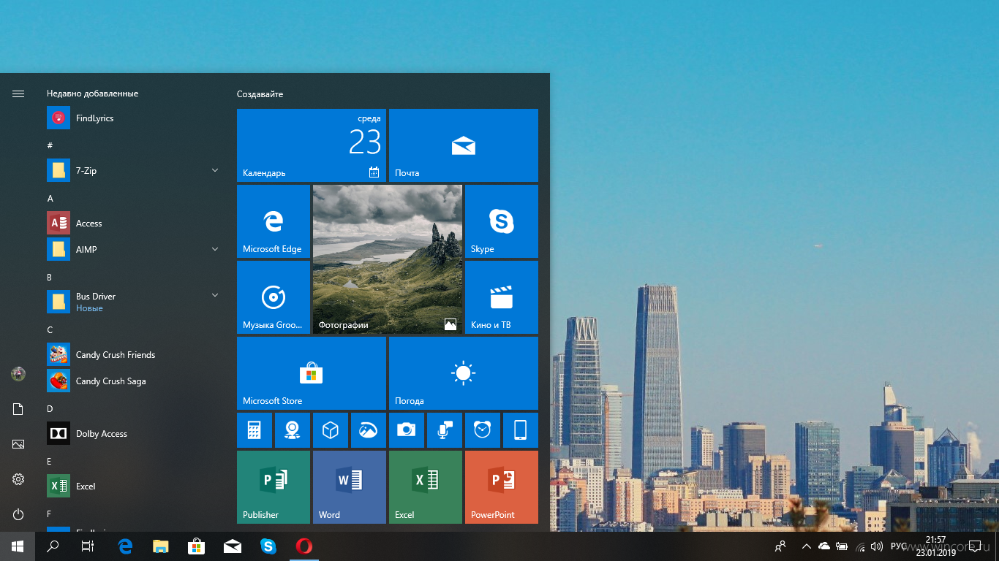
Task: Open the Календарь calendar tile
Action: (x=312, y=145)
